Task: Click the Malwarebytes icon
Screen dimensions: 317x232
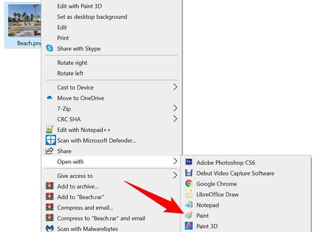Action: (49, 229)
